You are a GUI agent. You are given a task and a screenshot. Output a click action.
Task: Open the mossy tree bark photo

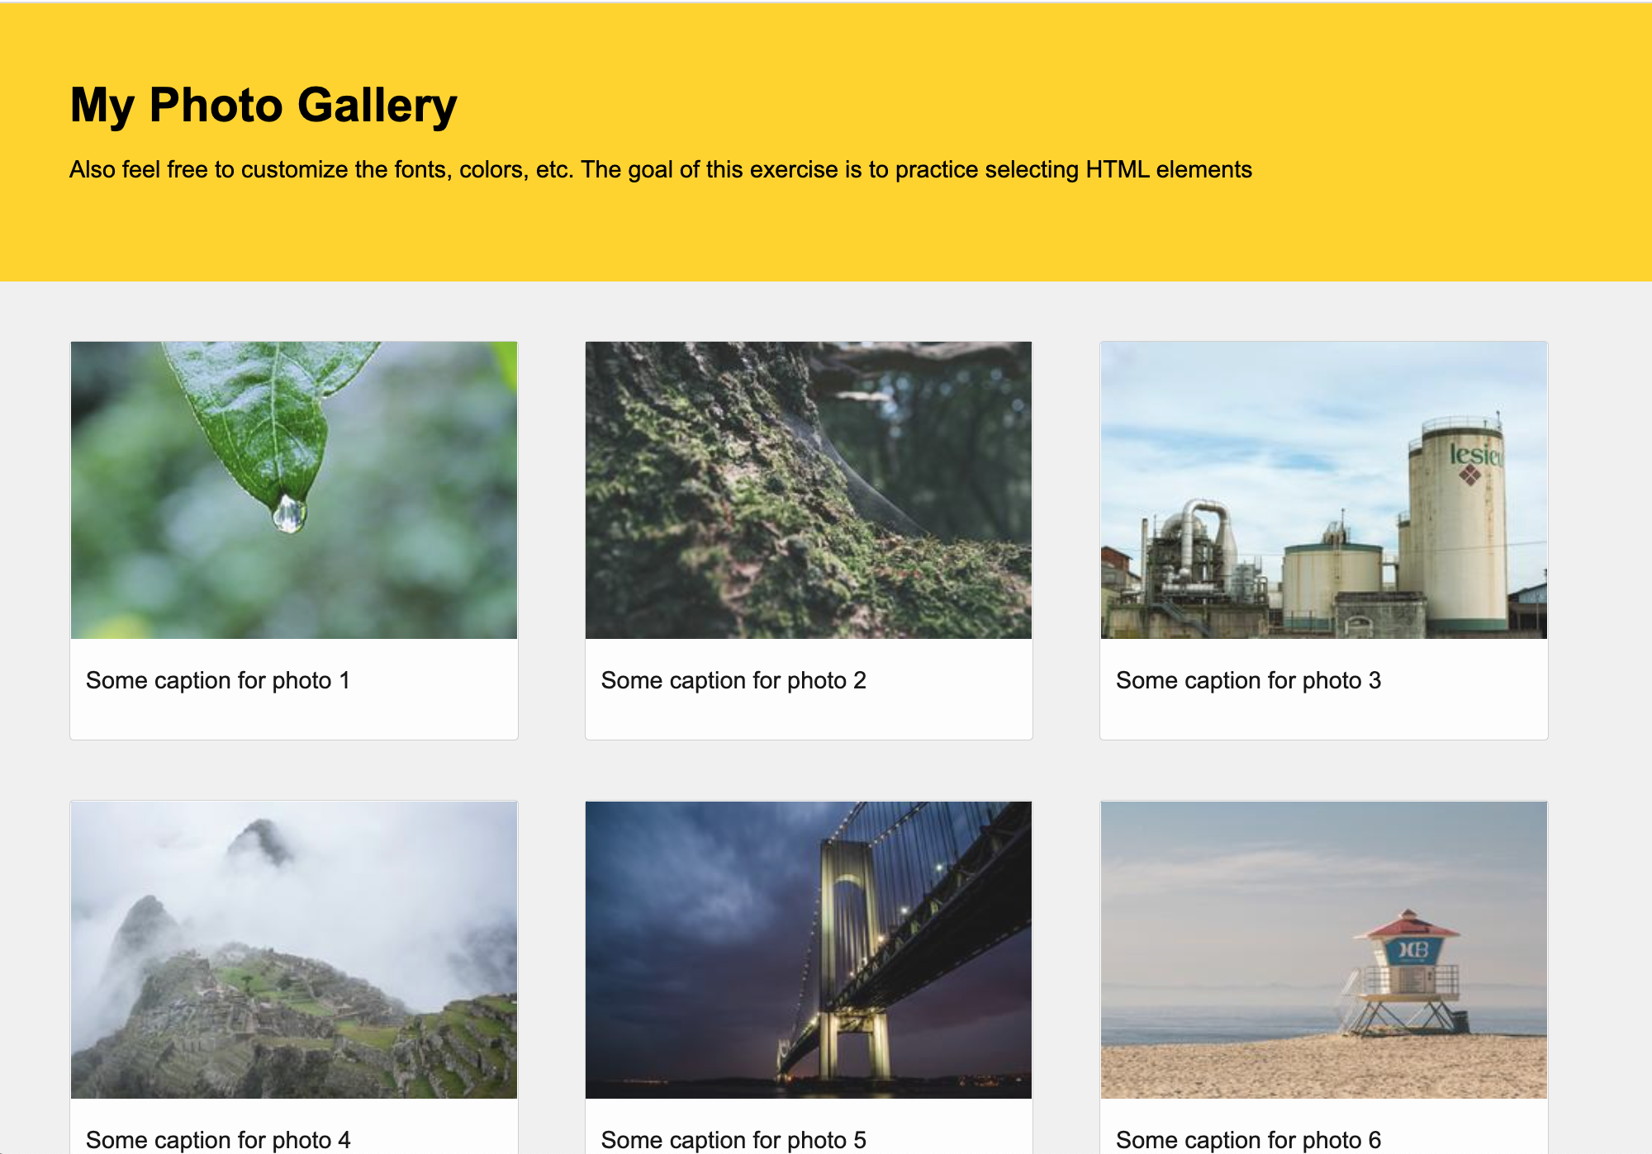808,490
